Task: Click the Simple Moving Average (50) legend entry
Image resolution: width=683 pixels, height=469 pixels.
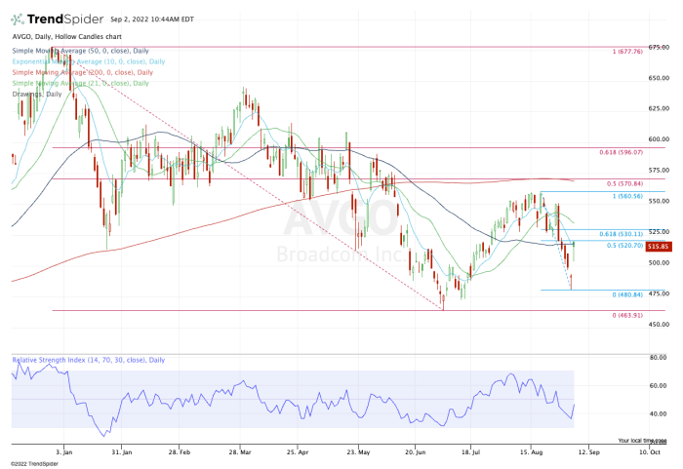Action: [x=81, y=51]
